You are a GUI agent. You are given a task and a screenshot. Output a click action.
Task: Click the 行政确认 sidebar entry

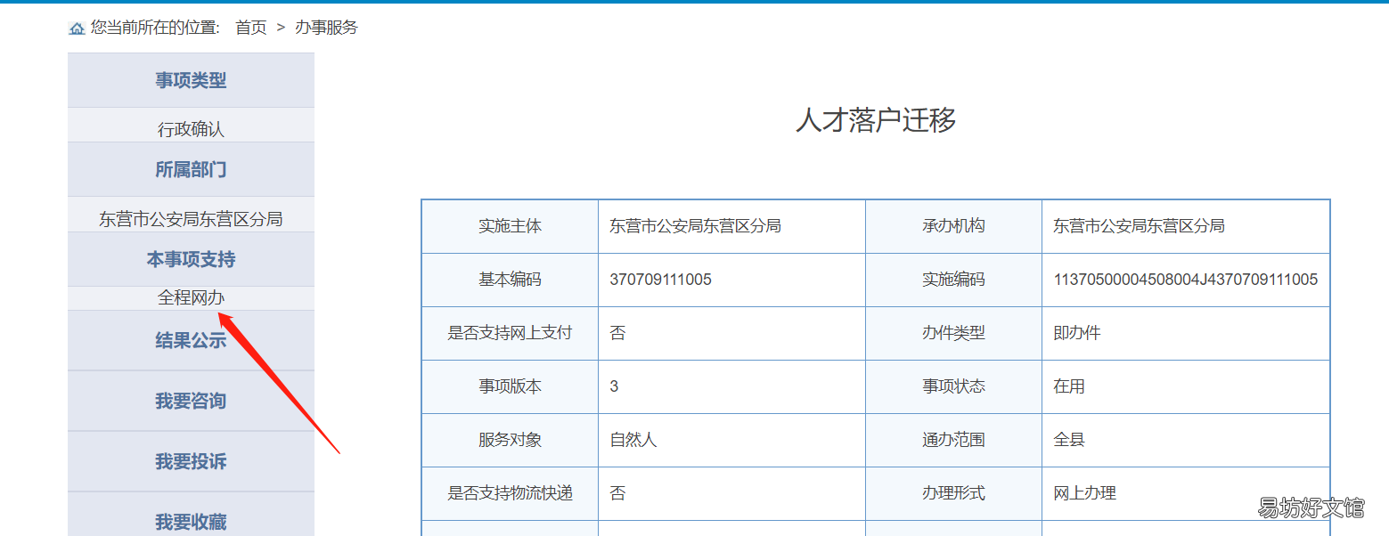tap(191, 129)
